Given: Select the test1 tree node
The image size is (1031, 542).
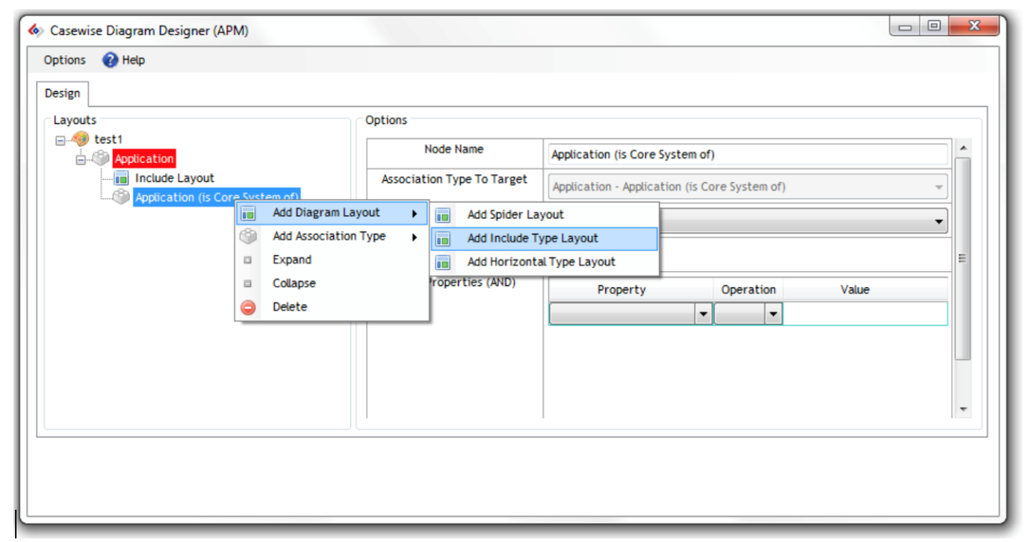Looking at the screenshot, I should (x=108, y=140).
